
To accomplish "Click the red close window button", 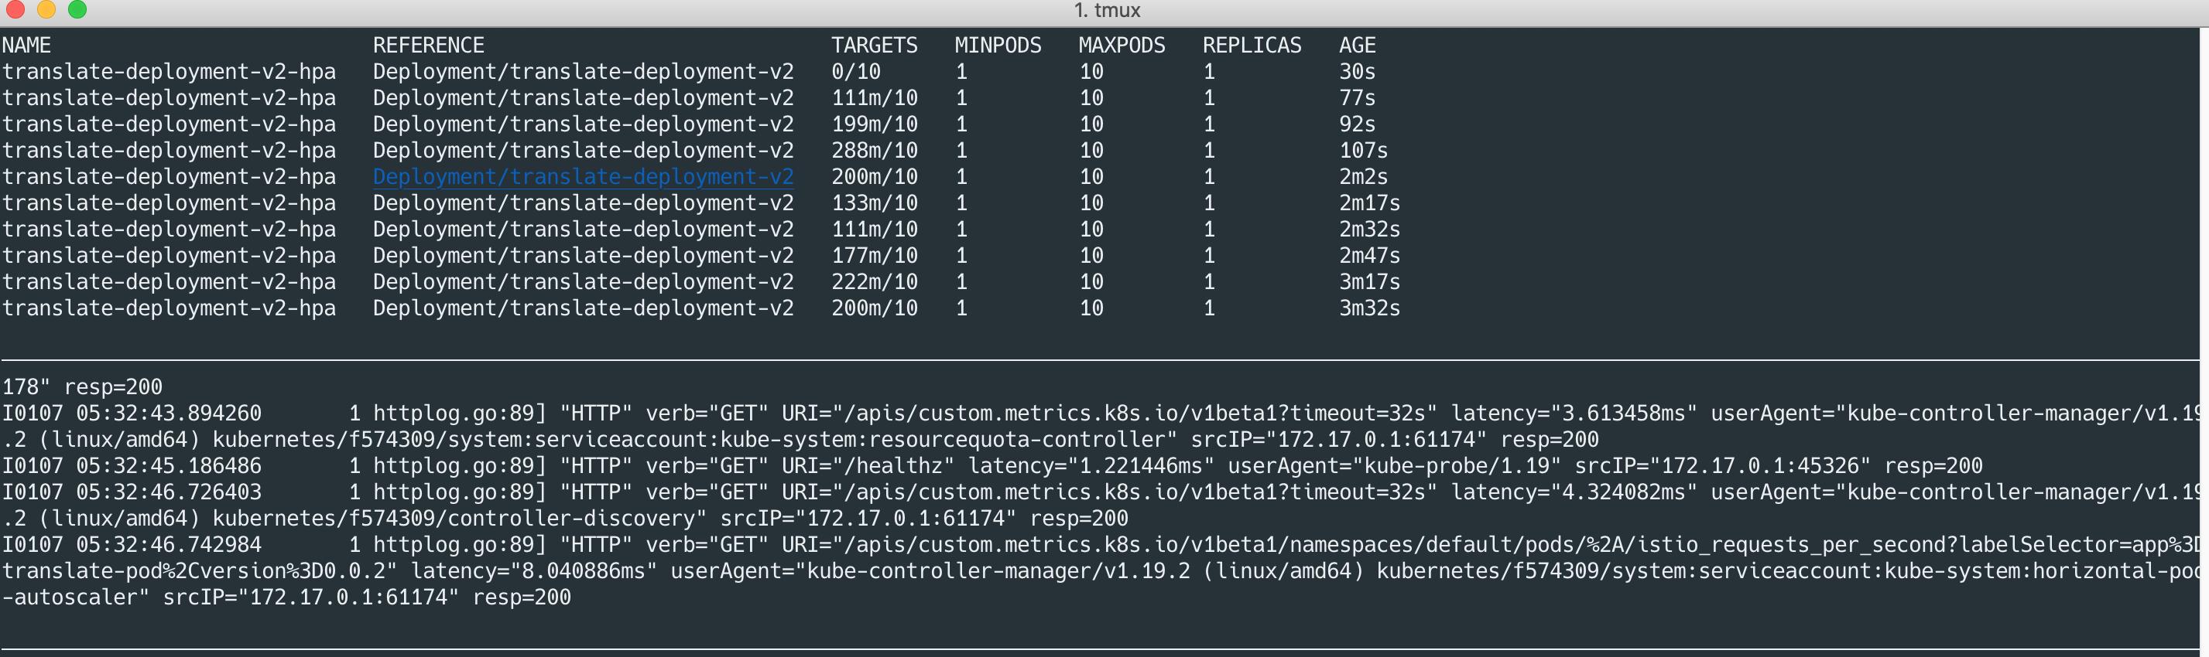I will (15, 9).
